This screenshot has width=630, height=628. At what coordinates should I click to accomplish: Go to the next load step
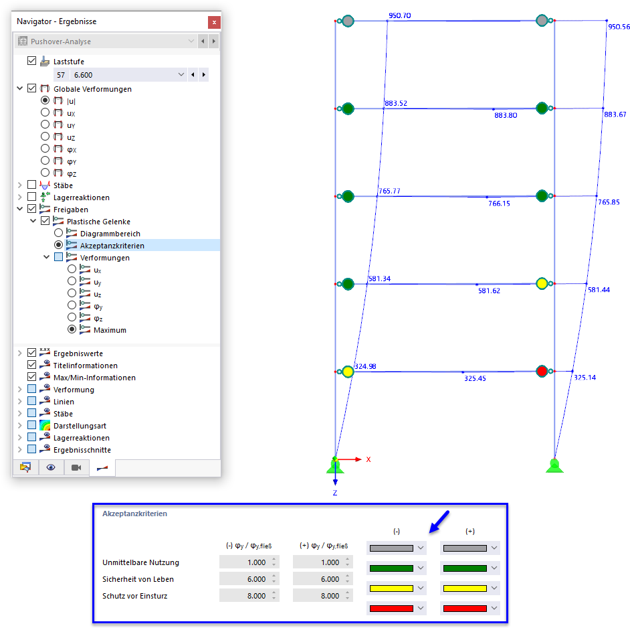click(204, 75)
